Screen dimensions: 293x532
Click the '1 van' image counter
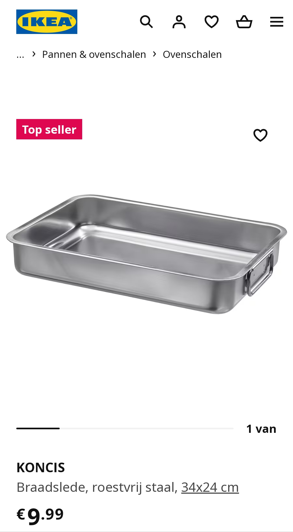[261, 429]
